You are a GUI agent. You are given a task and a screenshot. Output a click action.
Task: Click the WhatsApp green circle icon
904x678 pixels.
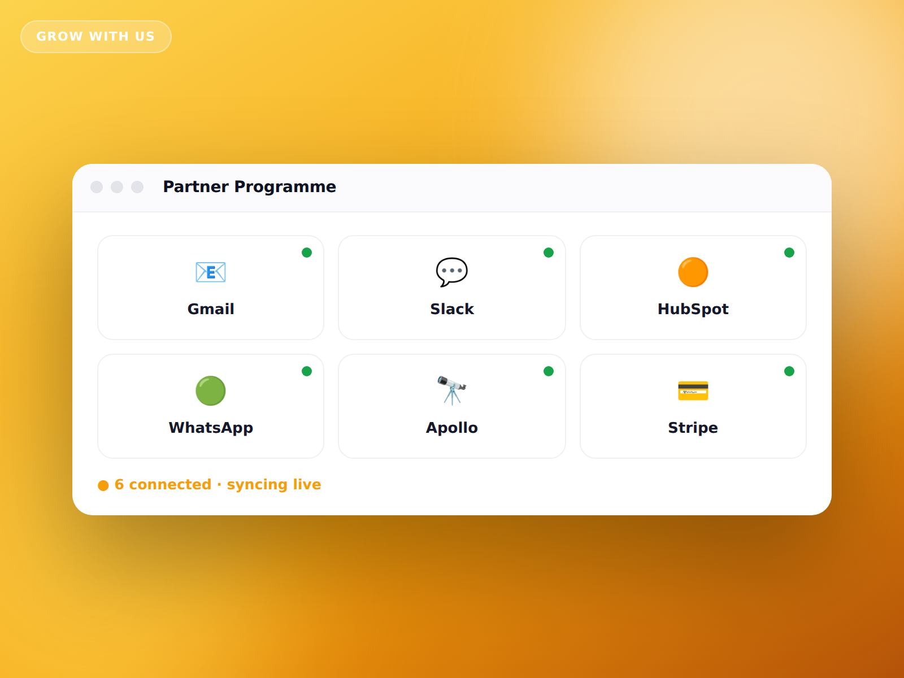point(211,391)
